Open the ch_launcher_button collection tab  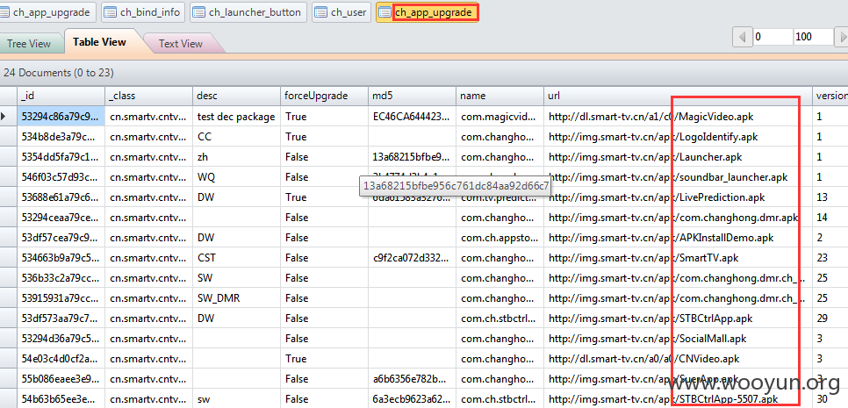click(248, 12)
